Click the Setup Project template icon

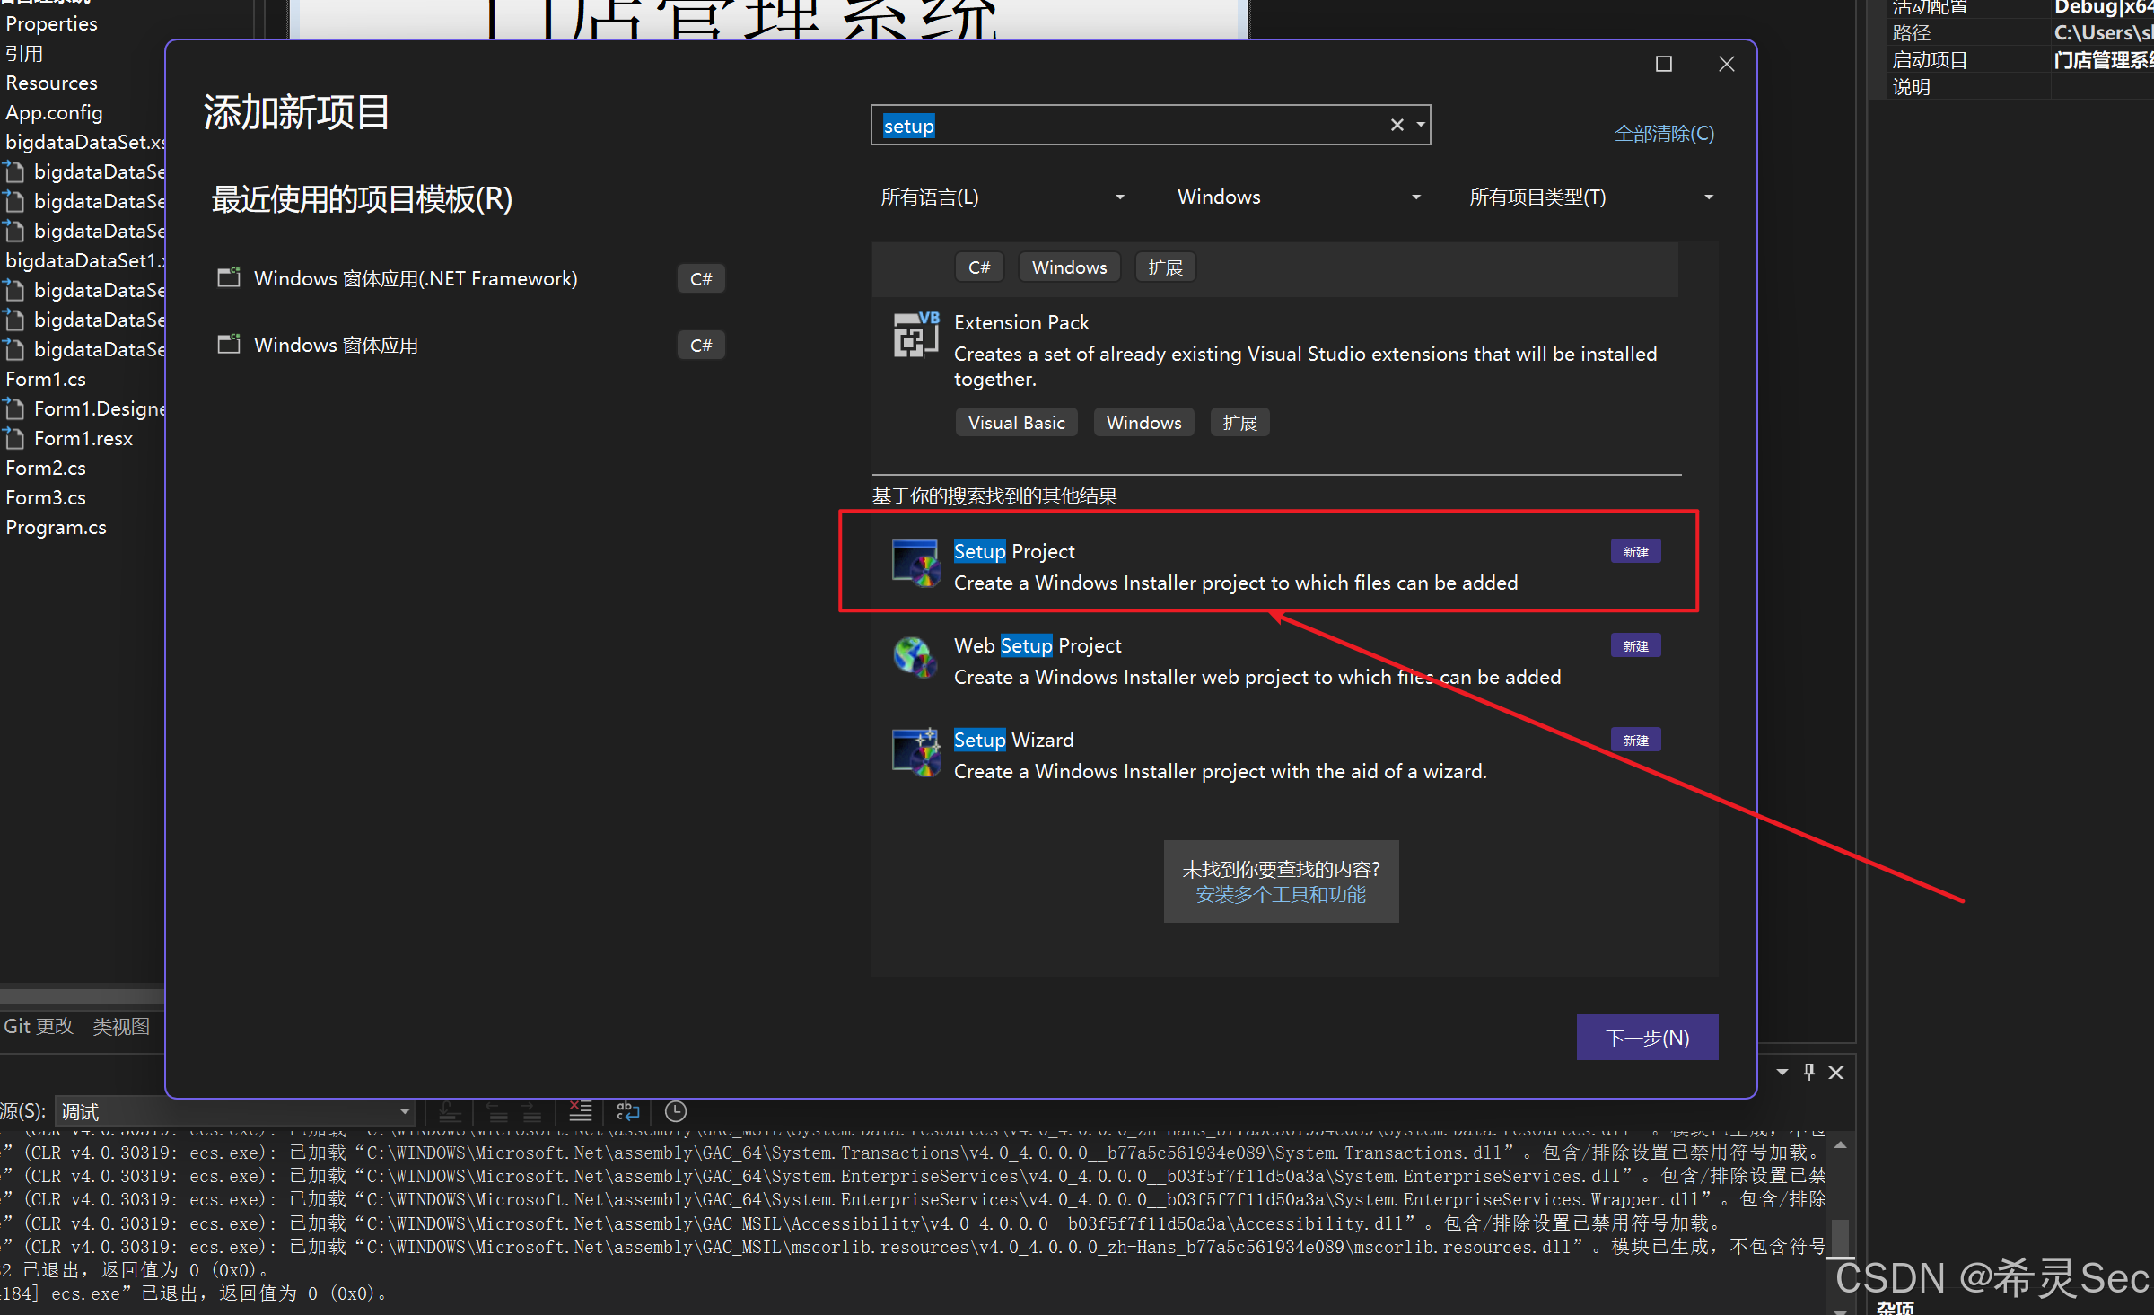pos(915,564)
